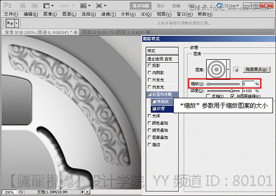Select 混合选项:自定 blending options row

coord(162,59)
